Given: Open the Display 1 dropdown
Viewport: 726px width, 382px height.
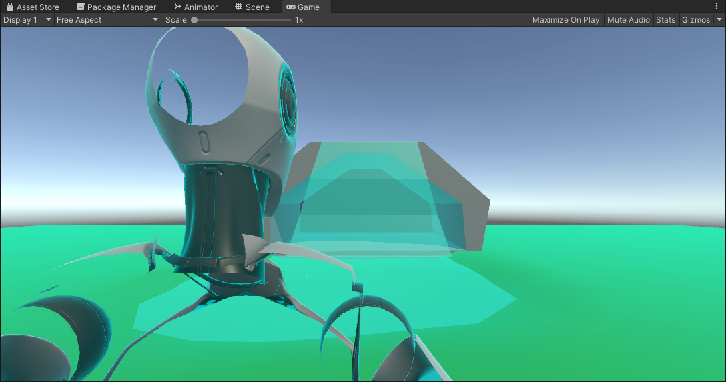Looking at the screenshot, I should [x=27, y=20].
